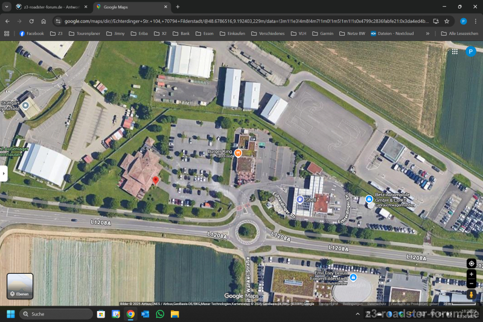The width and height of the screenshot is (483, 322).
Task: Toggle map layers with Ebenen thumbnail
Action: [20, 286]
